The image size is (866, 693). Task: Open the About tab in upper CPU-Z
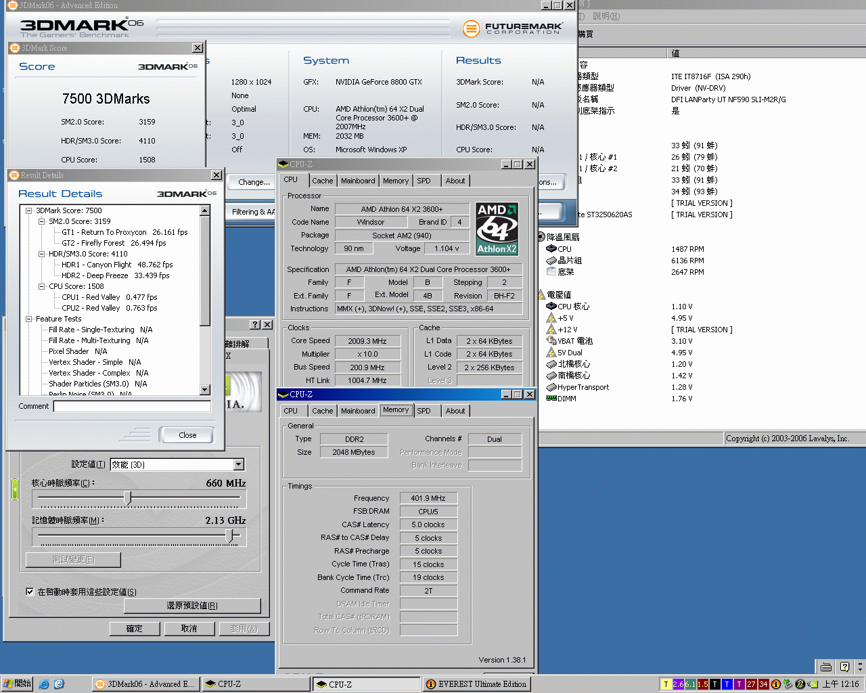coord(455,181)
